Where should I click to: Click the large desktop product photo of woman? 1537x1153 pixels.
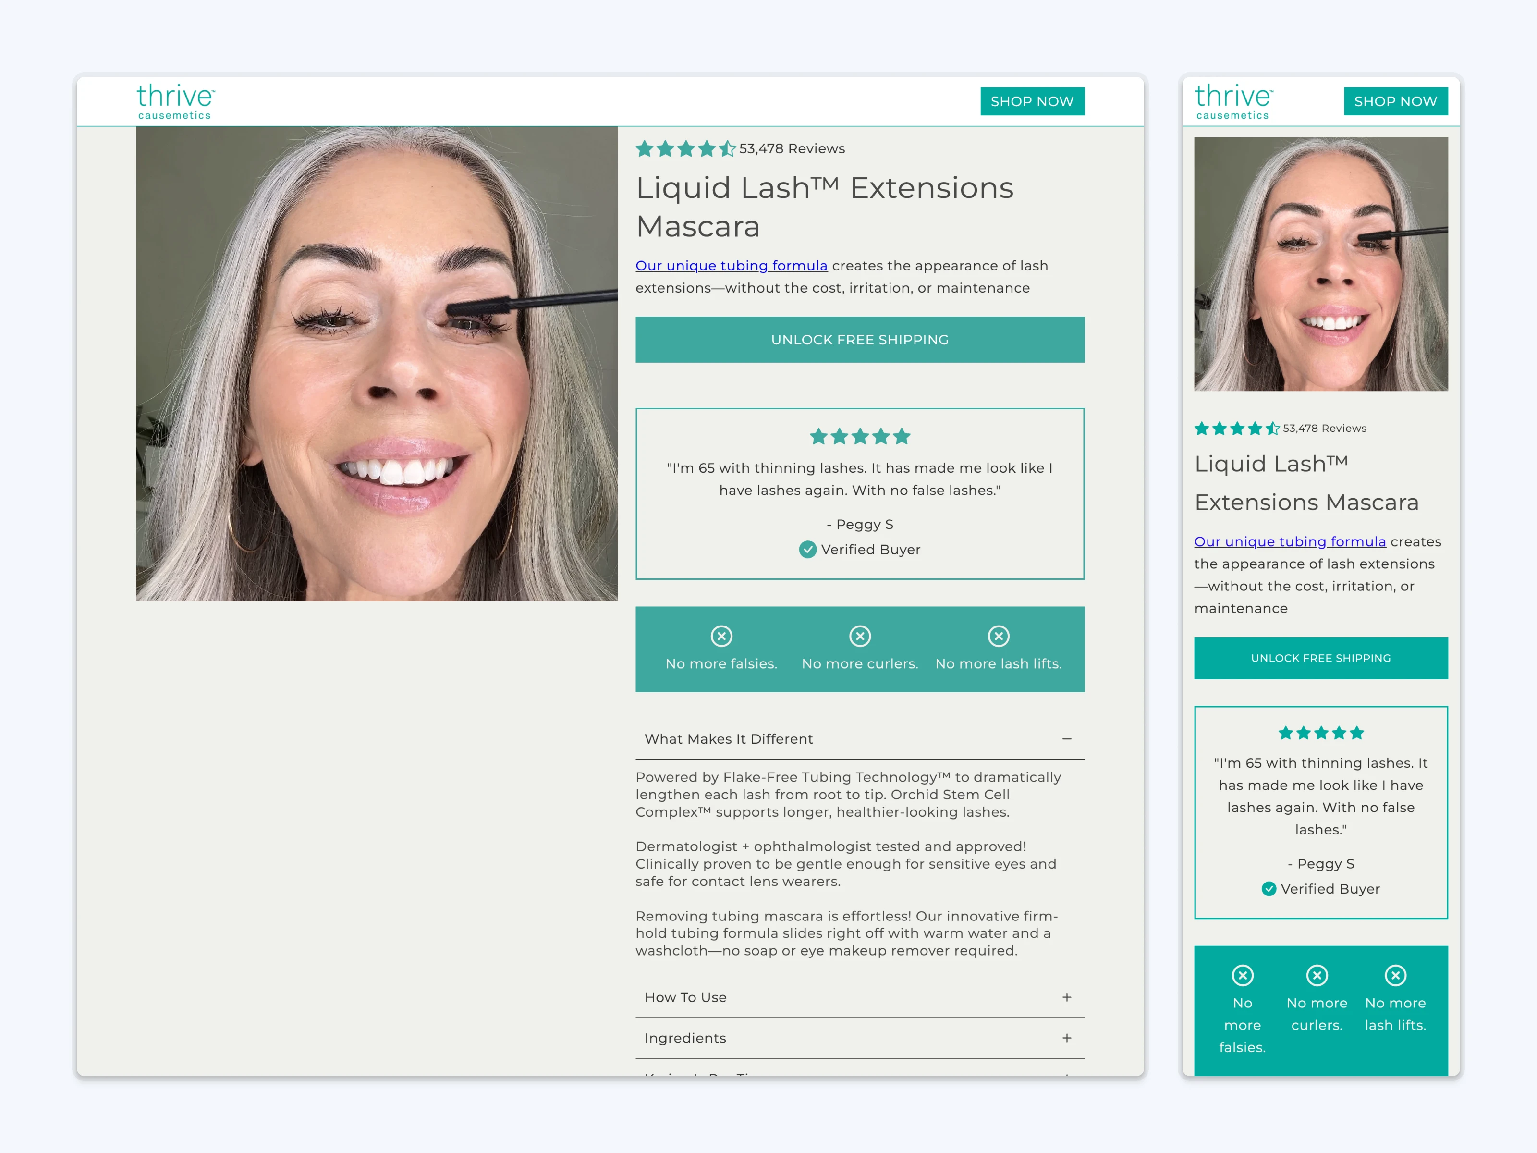coord(377,364)
